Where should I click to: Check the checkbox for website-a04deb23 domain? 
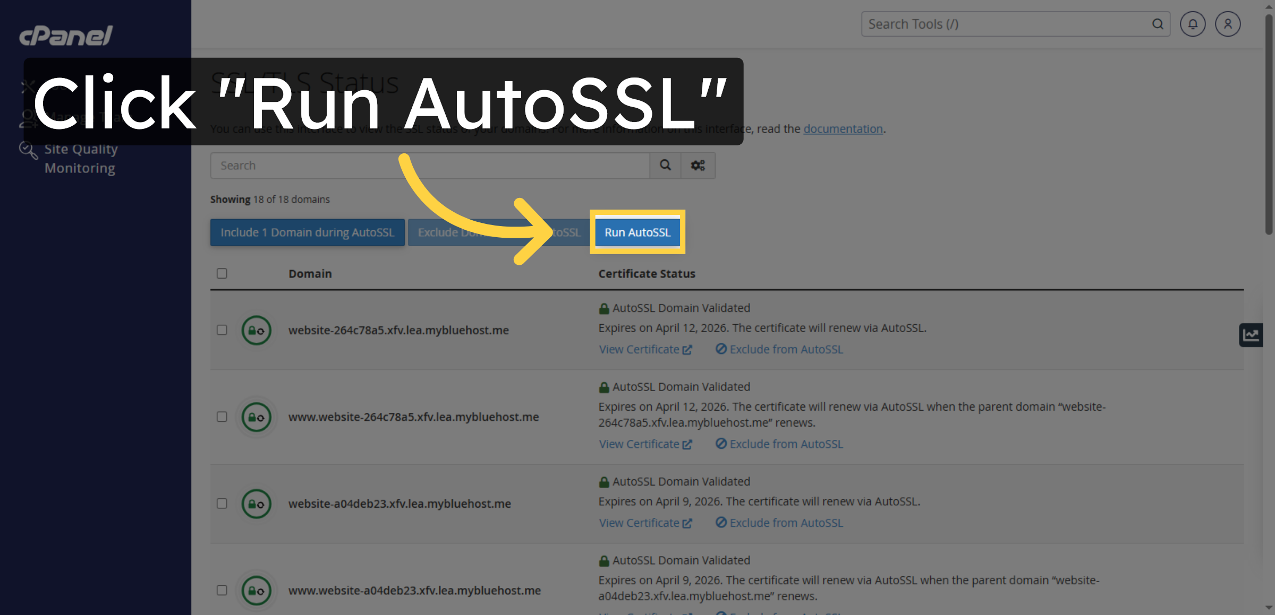click(222, 504)
